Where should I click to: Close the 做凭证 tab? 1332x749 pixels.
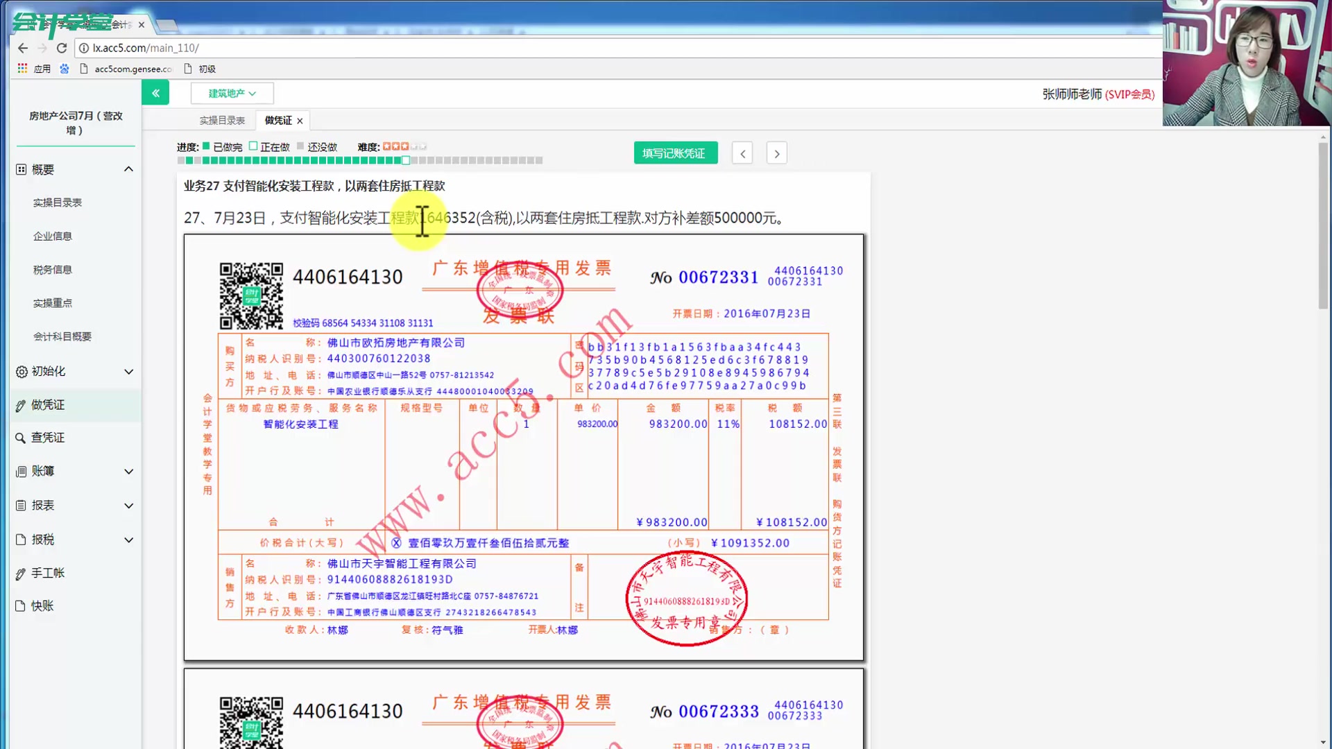[302, 120]
